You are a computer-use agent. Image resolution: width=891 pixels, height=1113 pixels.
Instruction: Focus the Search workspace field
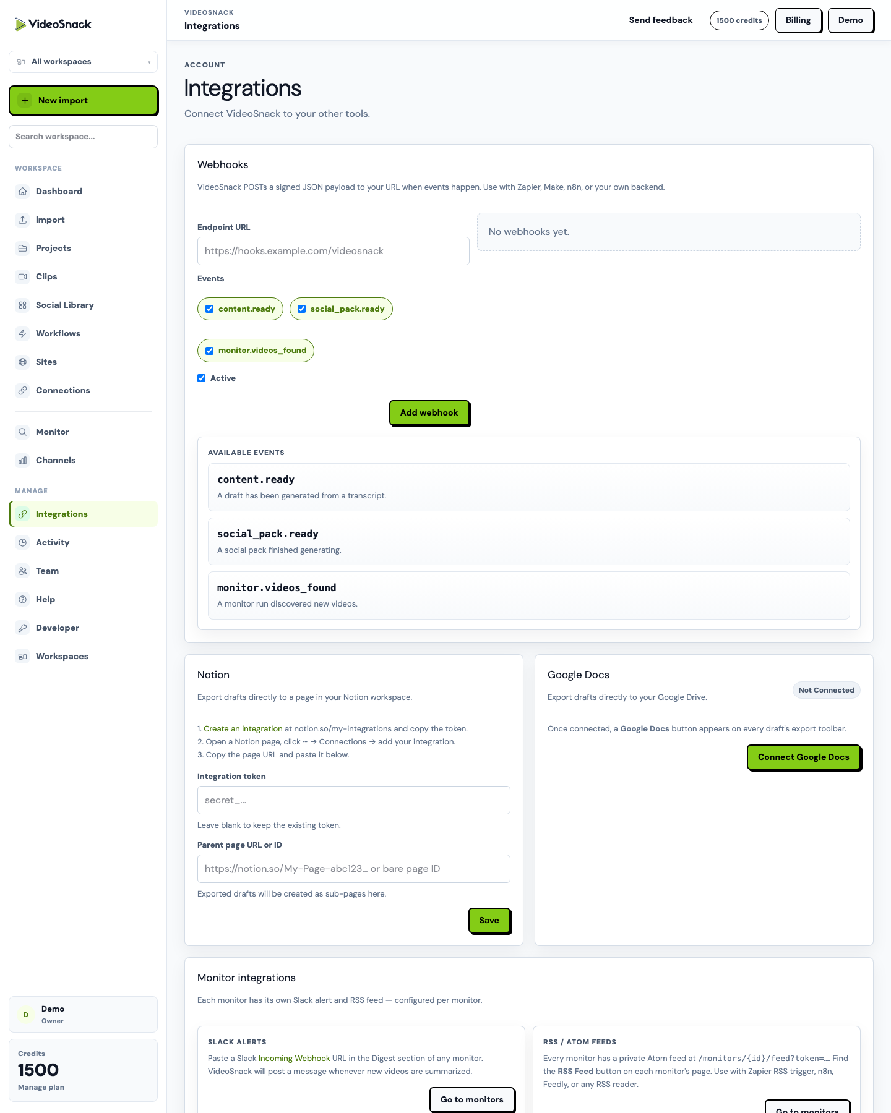click(x=83, y=137)
